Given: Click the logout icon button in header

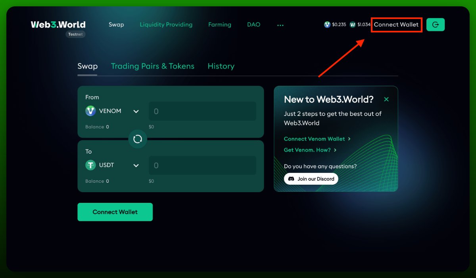Looking at the screenshot, I should (436, 25).
